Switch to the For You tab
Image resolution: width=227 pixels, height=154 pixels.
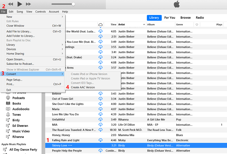pos(170,18)
